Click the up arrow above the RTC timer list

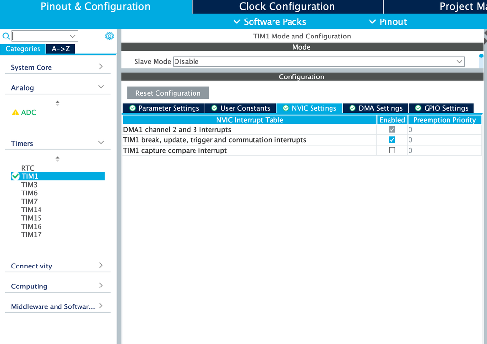pos(57,158)
